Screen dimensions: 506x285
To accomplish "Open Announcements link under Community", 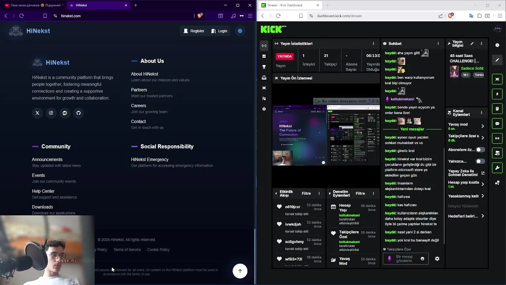I will [x=47, y=160].
